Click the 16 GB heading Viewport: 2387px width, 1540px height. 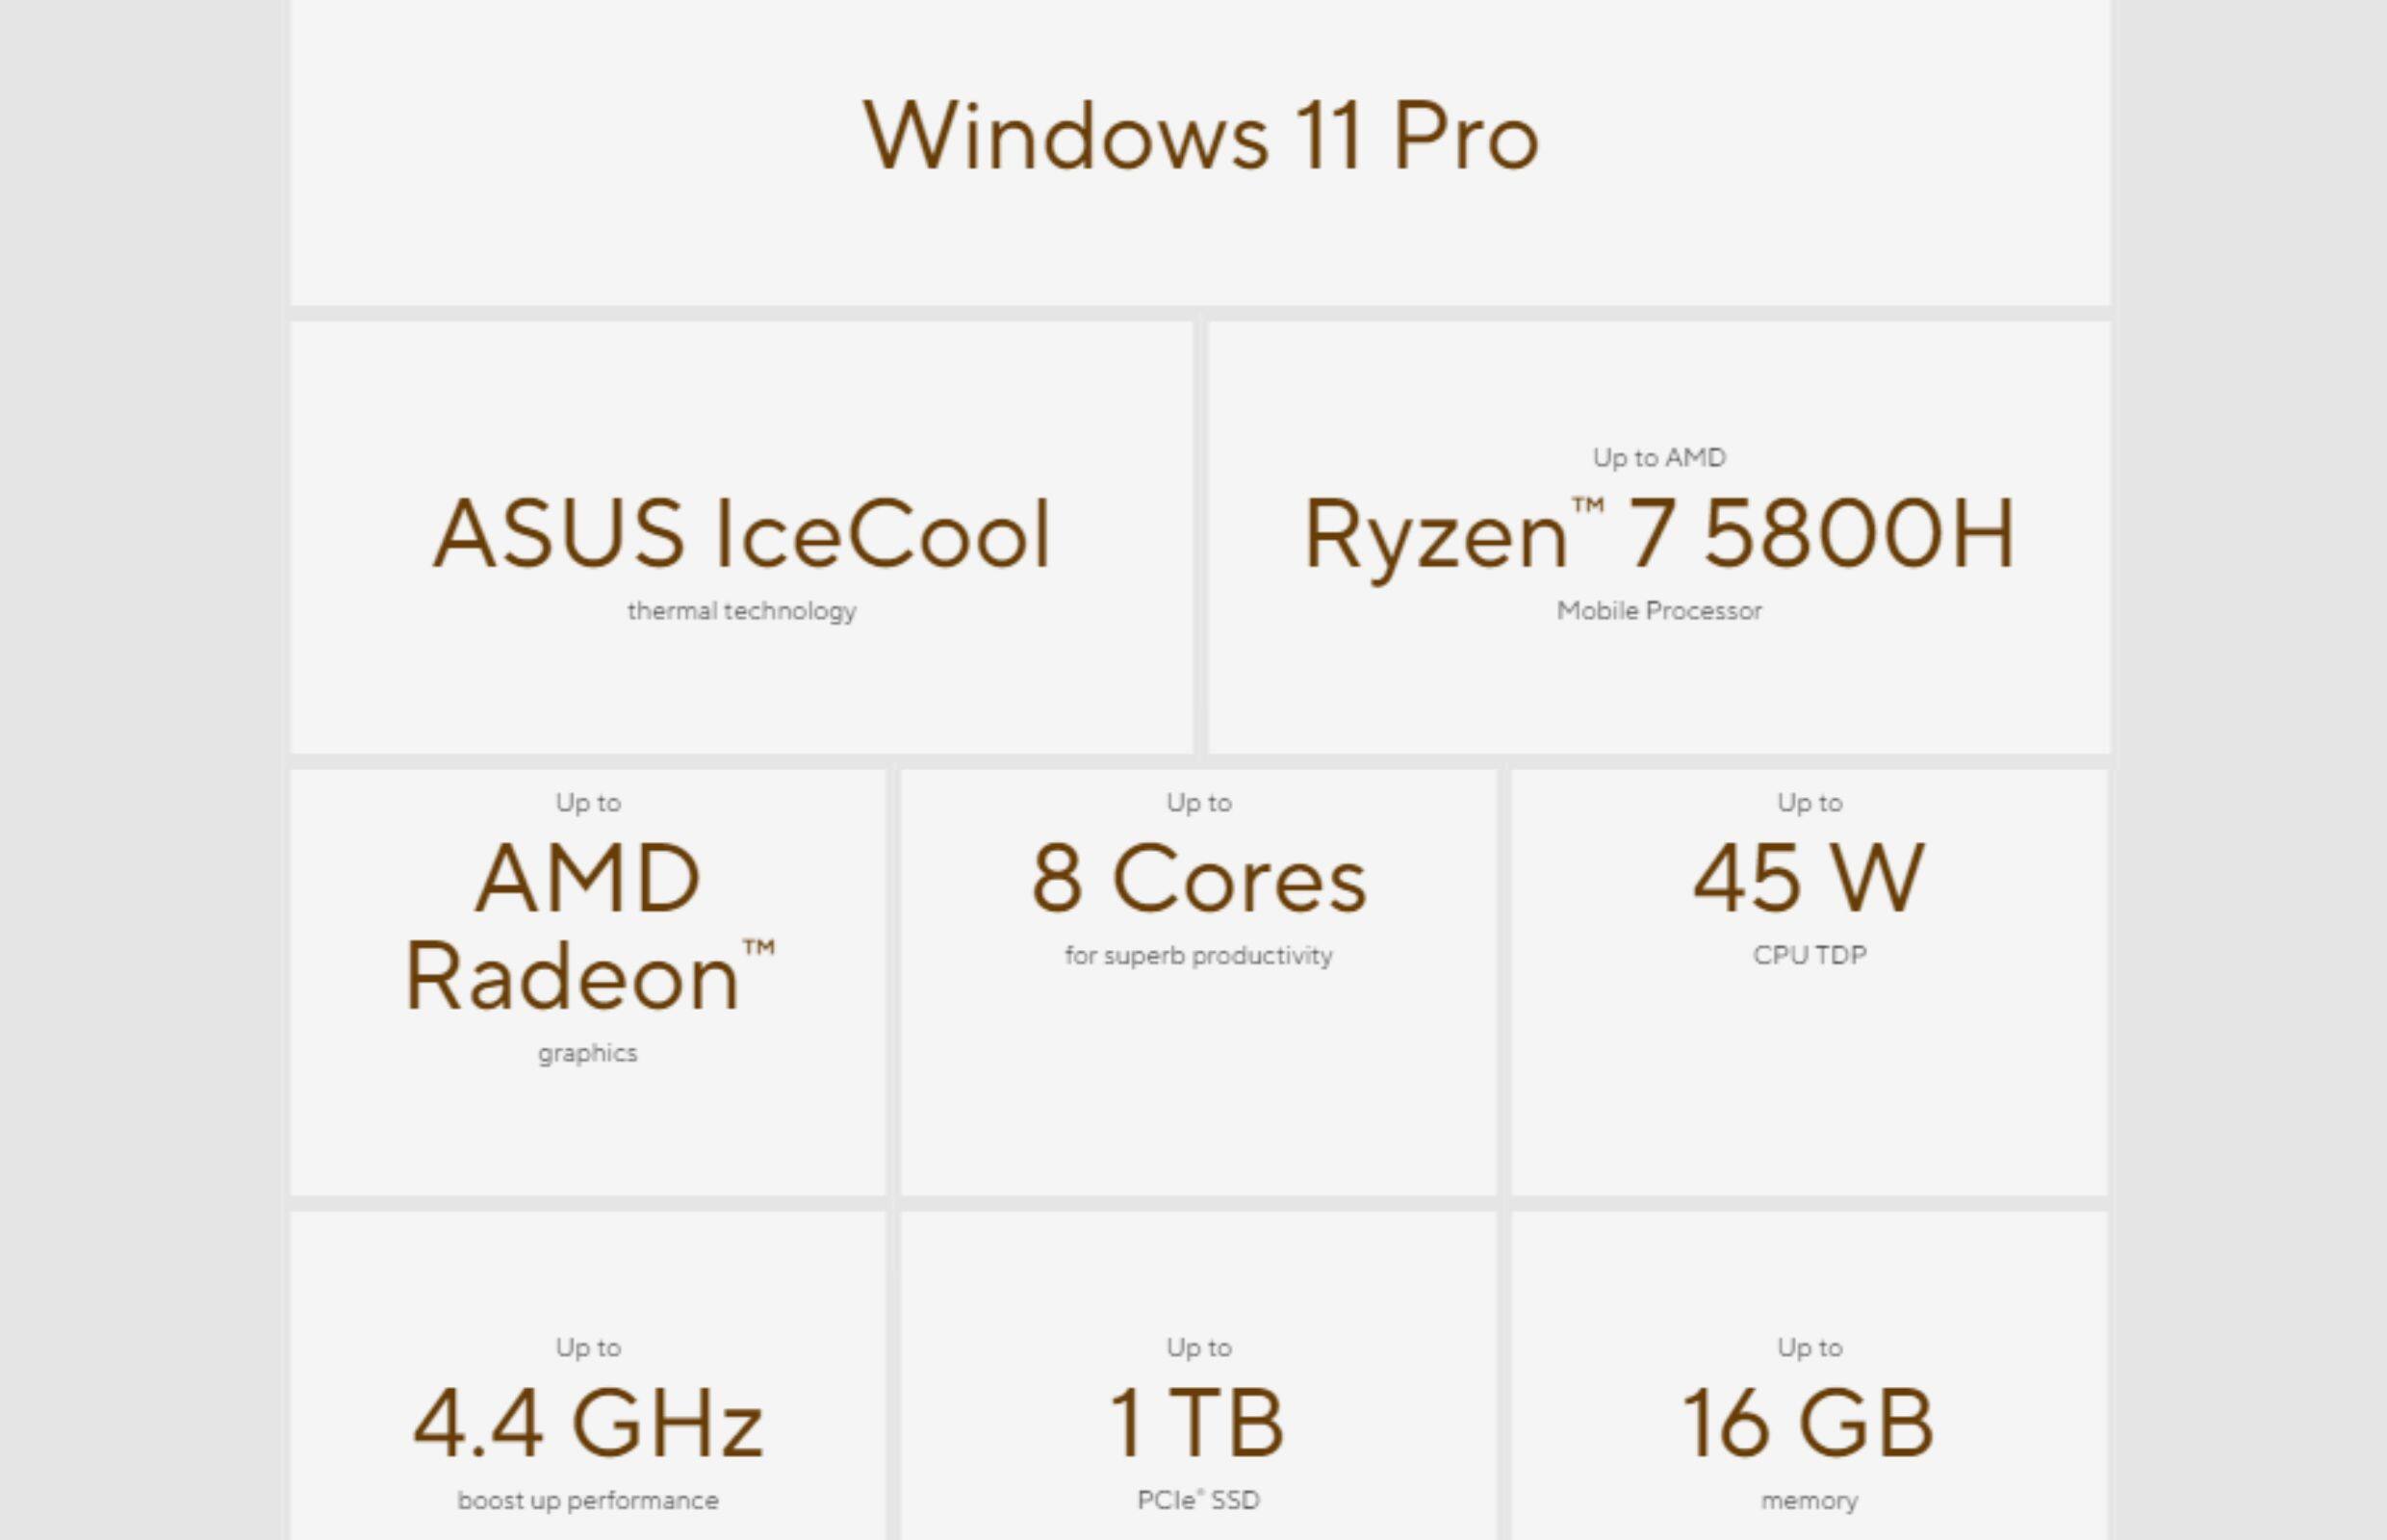pyautogui.click(x=1808, y=1424)
